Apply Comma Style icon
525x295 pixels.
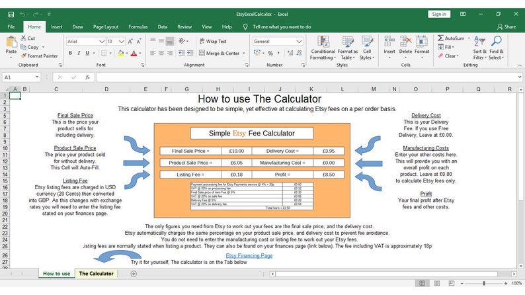pyautogui.click(x=278, y=53)
